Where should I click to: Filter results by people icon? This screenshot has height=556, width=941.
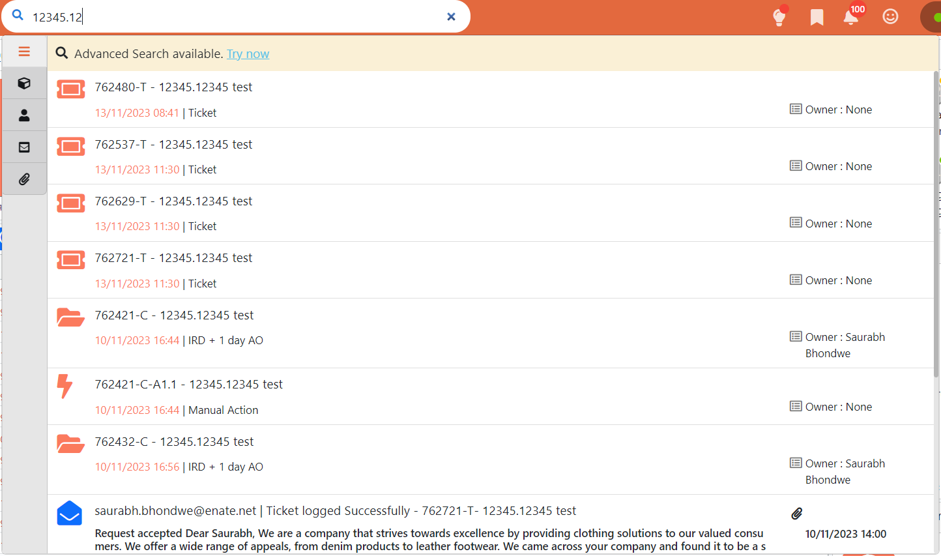point(24,115)
